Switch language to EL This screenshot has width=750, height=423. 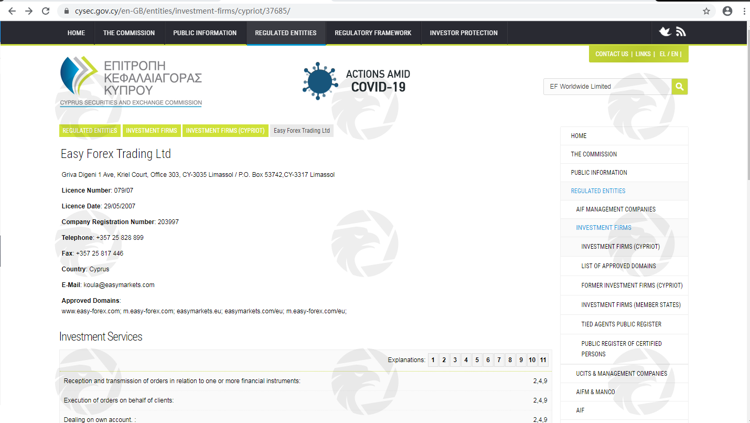[663, 54]
